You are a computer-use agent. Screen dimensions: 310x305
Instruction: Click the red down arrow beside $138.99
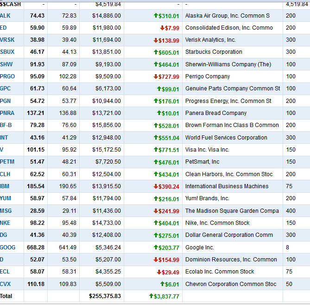[x=156, y=40]
